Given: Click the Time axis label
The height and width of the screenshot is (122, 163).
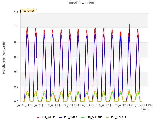Looking at the screenshot, I should tap(144, 109).
